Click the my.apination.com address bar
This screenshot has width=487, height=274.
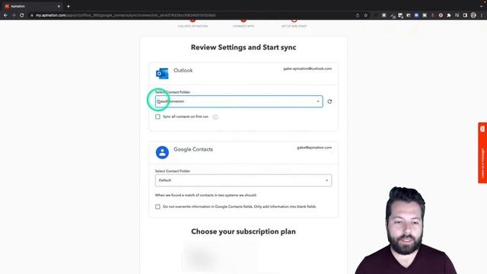tap(193, 15)
